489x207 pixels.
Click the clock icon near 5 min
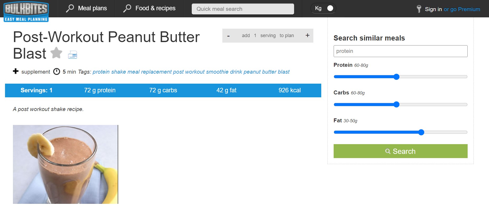(57, 72)
